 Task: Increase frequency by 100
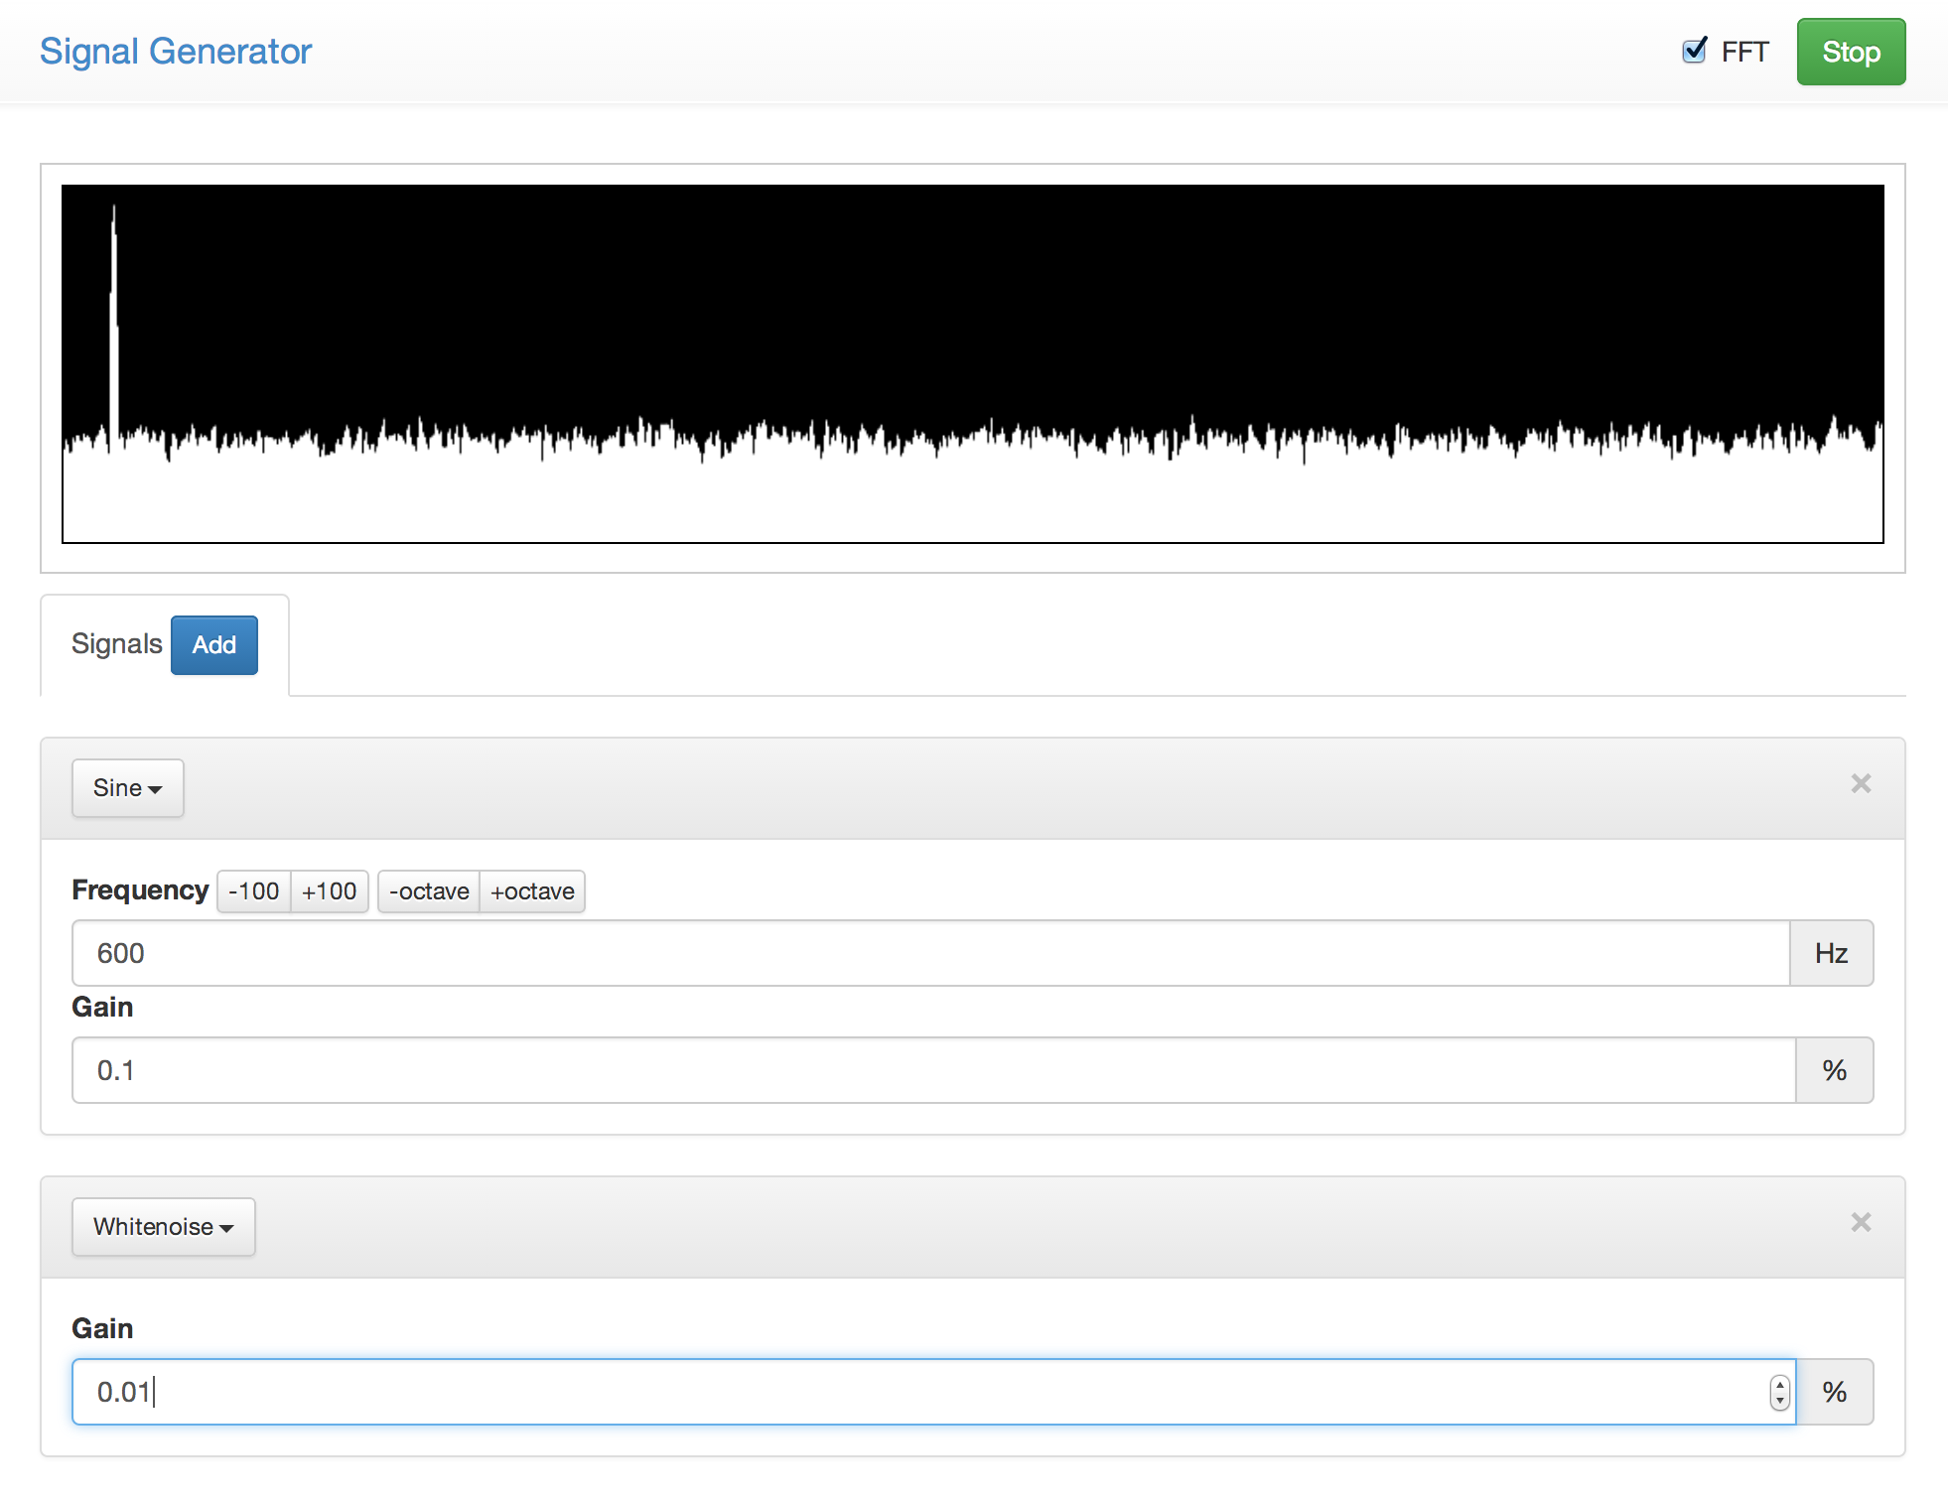[329, 891]
